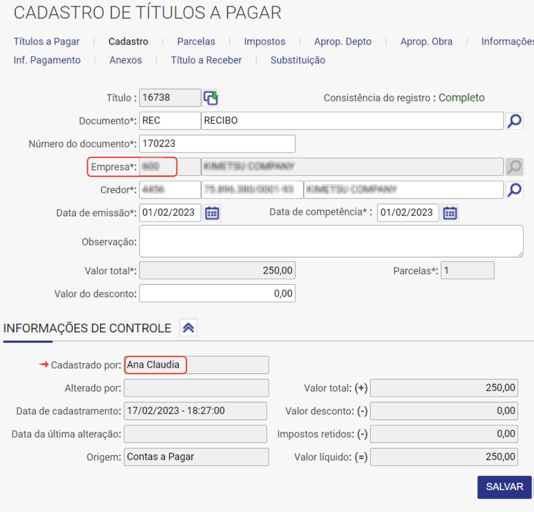Click the Cadastro de Títulos a Pagar heading
Screen dimensions: 534x512
(x=147, y=13)
